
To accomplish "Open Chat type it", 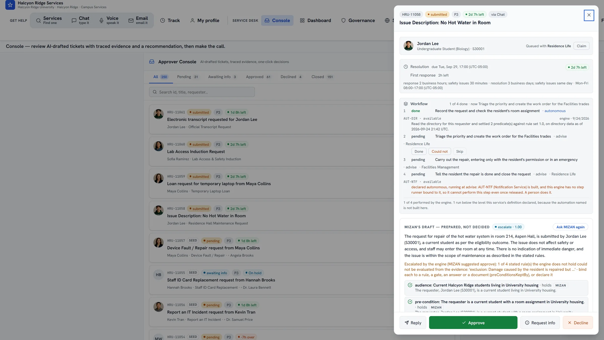I will click(81, 20).
